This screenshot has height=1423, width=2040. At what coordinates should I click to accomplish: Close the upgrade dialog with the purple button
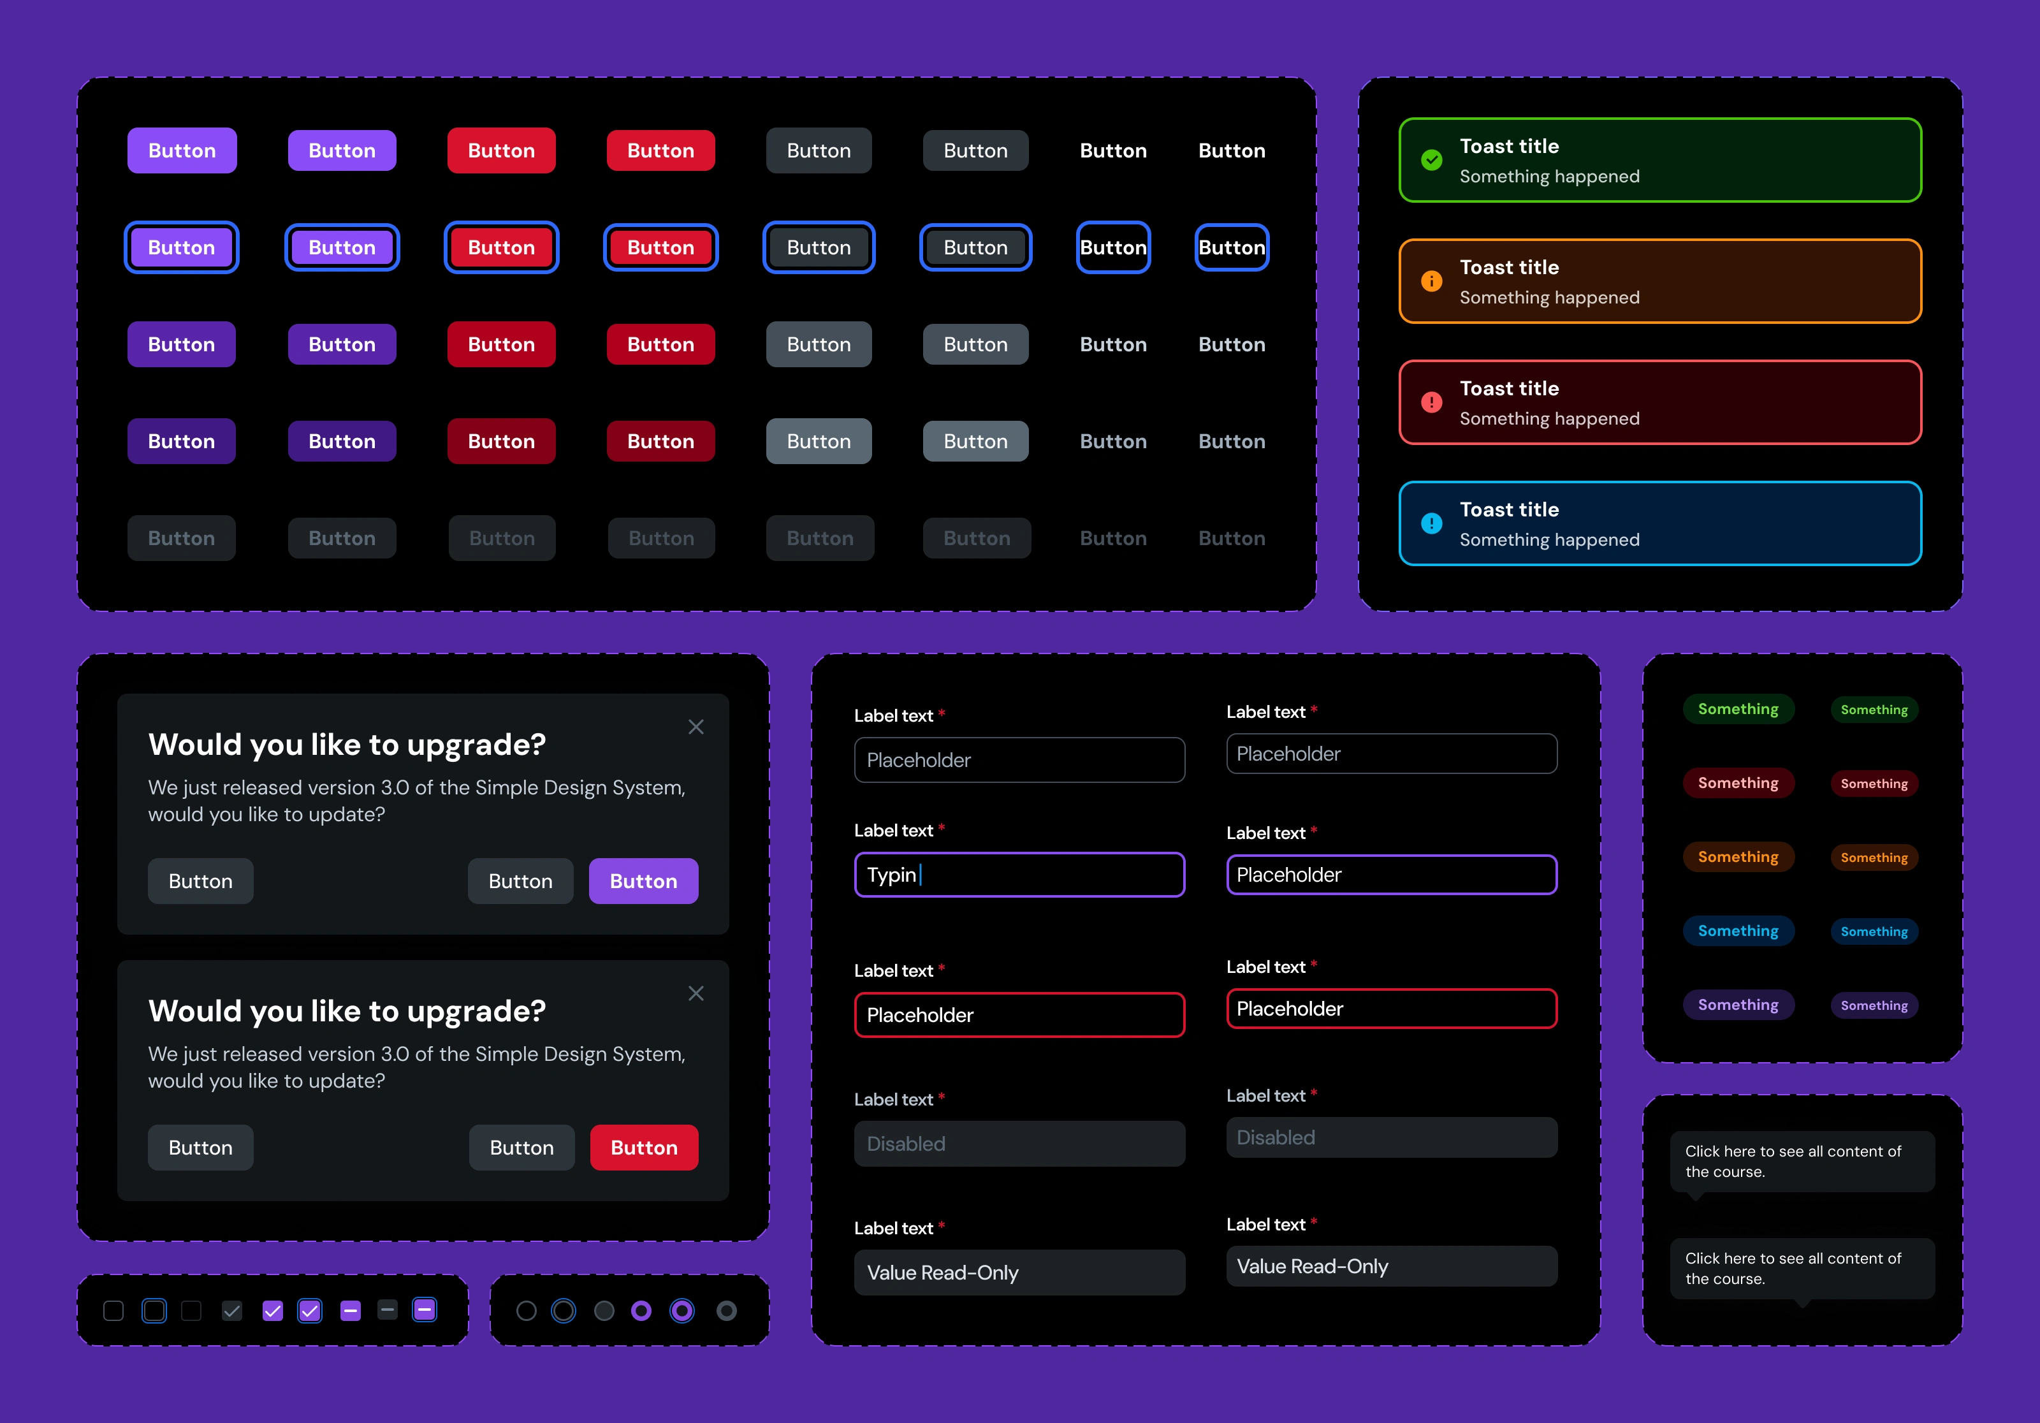pos(696,727)
